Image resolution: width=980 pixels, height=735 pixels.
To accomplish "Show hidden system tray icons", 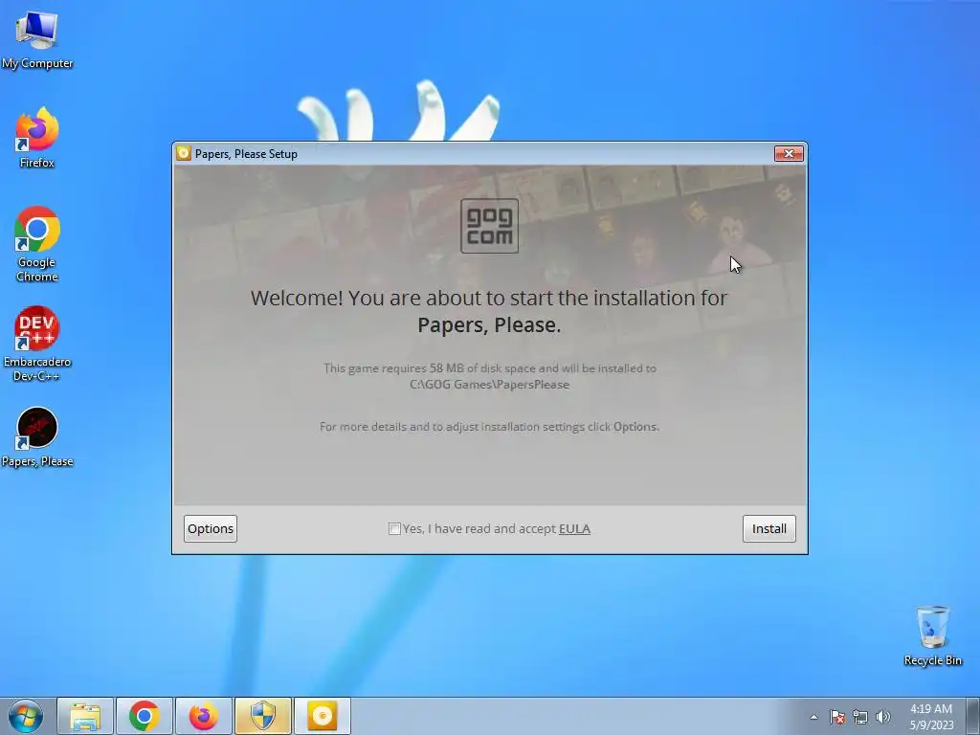I will tap(813, 717).
